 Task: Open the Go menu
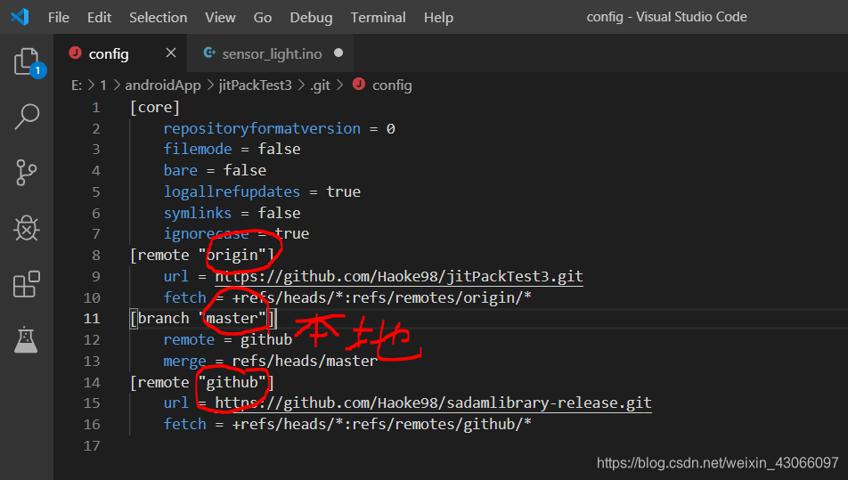click(262, 17)
